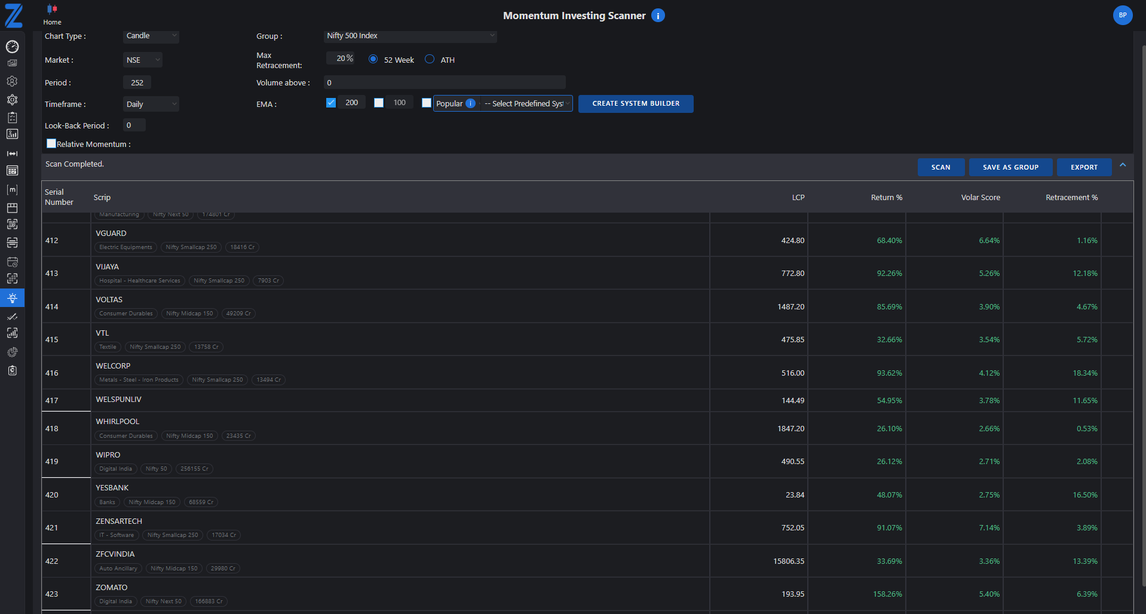Tick the Popular systems checkbox
The image size is (1146, 614).
click(427, 103)
